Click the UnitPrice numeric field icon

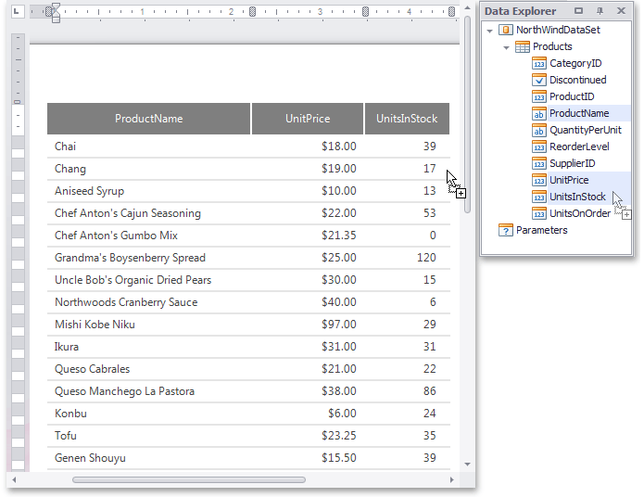tap(539, 180)
